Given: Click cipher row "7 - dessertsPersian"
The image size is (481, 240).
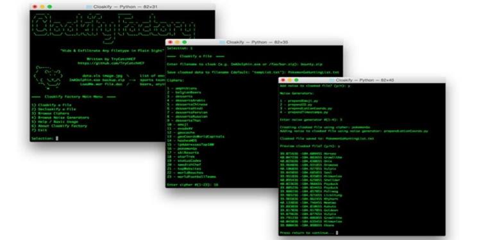Looking at the screenshot, I should [187, 113].
